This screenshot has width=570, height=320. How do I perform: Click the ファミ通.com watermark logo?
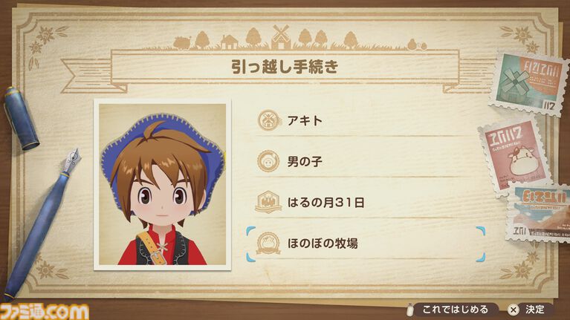[x=45, y=312]
